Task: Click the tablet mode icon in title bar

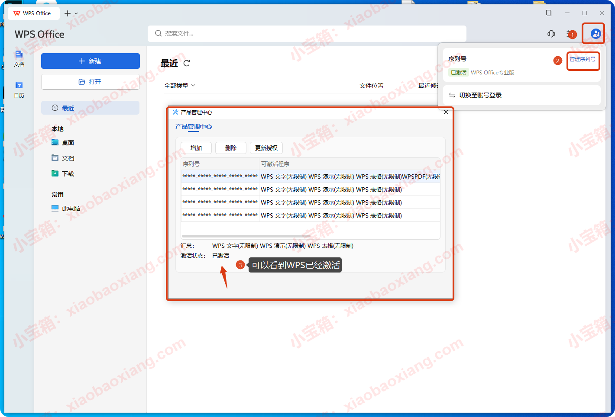Action: click(549, 13)
